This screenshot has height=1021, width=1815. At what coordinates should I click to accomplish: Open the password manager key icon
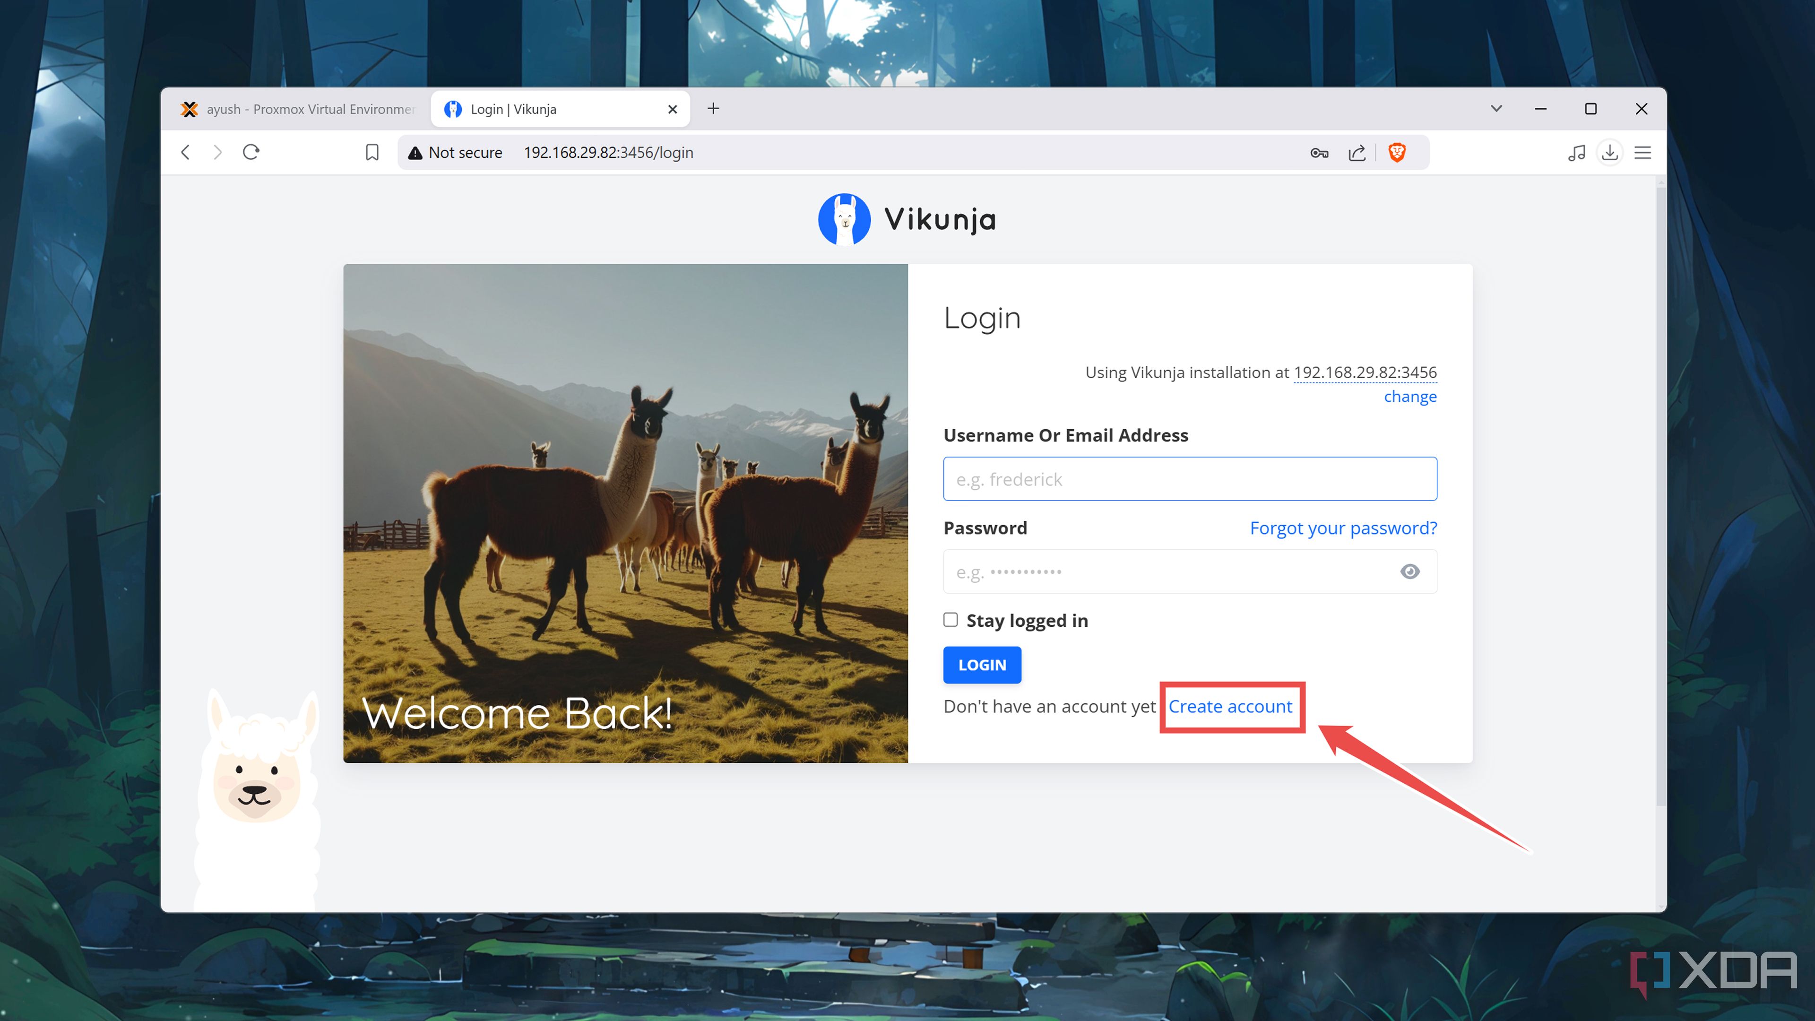(x=1319, y=152)
